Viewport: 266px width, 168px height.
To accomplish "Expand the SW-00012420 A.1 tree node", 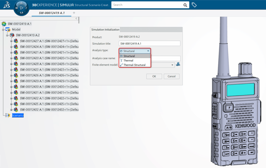I will (x=11, y=58).
